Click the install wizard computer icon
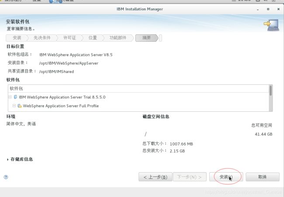Screen dimensions: 284x197 coord(271,25)
